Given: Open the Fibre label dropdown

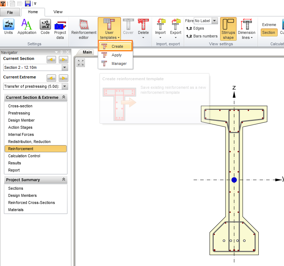Looking at the screenshot, I should pyautogui.click(x=214, y=21).
